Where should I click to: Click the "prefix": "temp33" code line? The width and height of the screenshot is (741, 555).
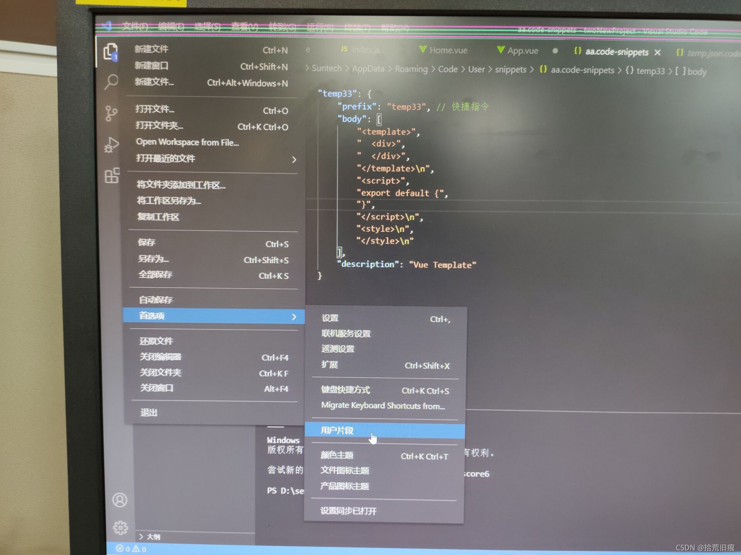point(413,106)
